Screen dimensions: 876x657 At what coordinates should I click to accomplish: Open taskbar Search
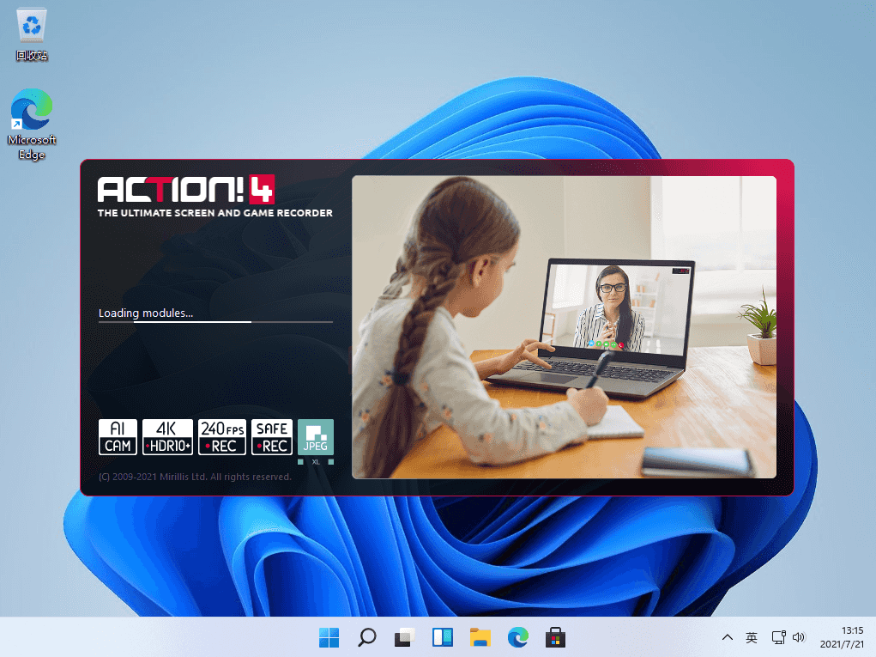(x=367, y=637)
